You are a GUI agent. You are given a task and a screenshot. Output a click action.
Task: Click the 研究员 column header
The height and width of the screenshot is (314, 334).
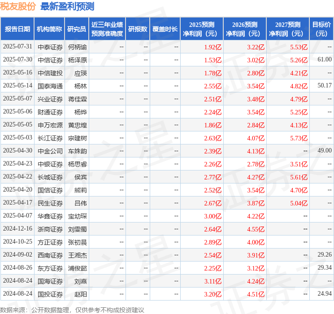[77, 29]
